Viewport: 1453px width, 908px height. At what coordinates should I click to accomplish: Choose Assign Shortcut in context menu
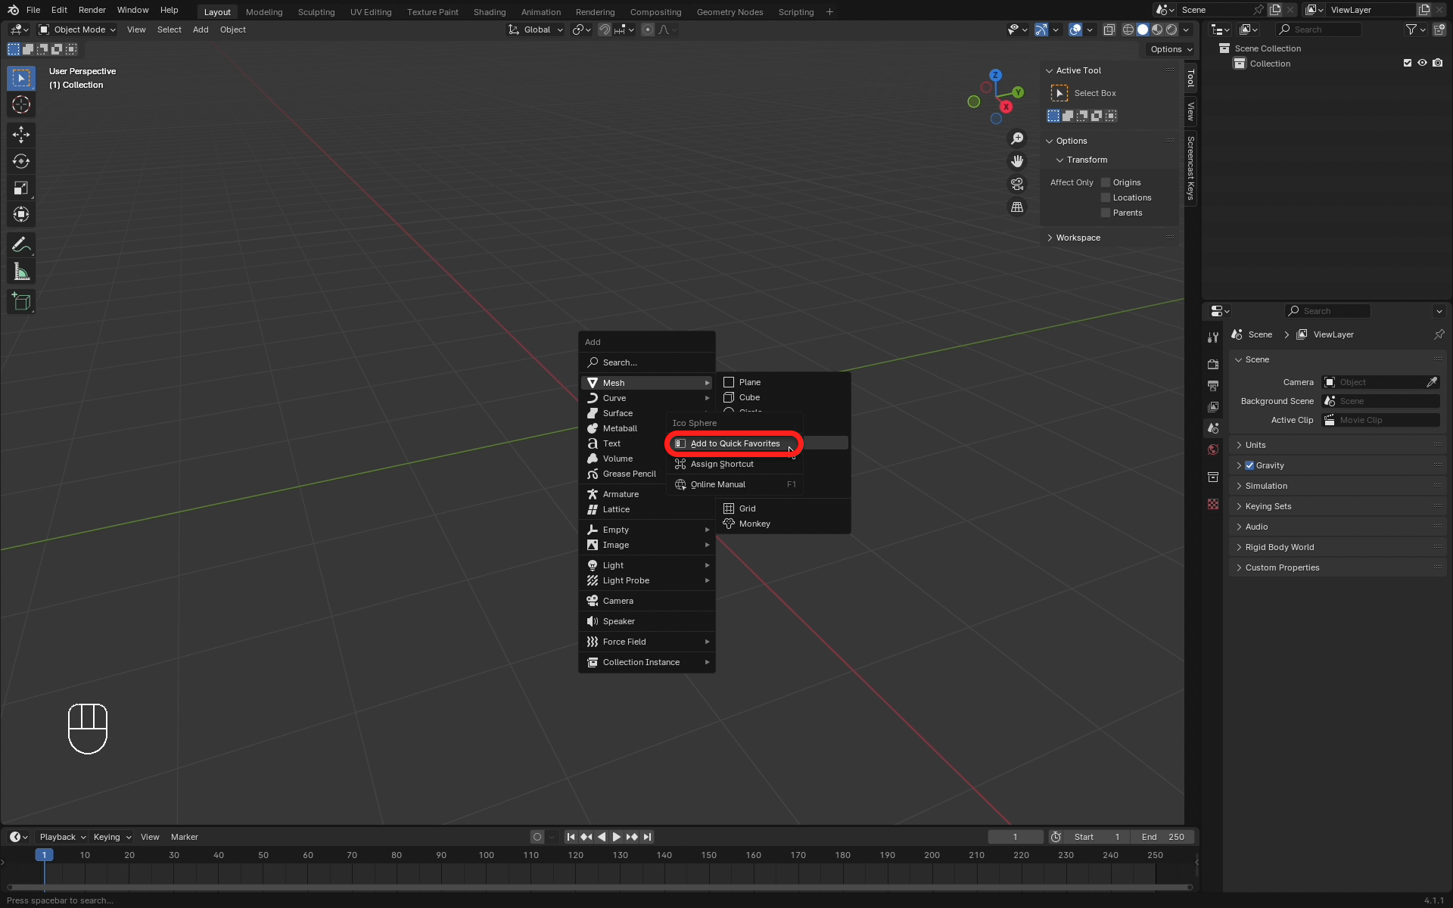734,464
